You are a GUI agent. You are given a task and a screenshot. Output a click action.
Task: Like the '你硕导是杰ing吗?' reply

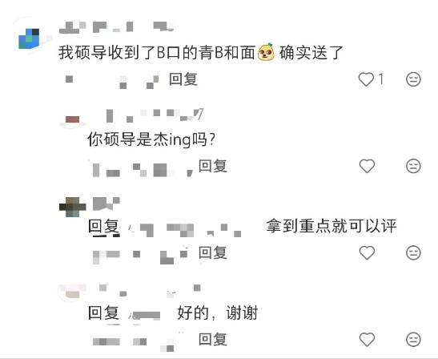(x=367, y=166)
